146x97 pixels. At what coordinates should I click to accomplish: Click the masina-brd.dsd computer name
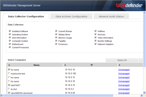(18, 74)
